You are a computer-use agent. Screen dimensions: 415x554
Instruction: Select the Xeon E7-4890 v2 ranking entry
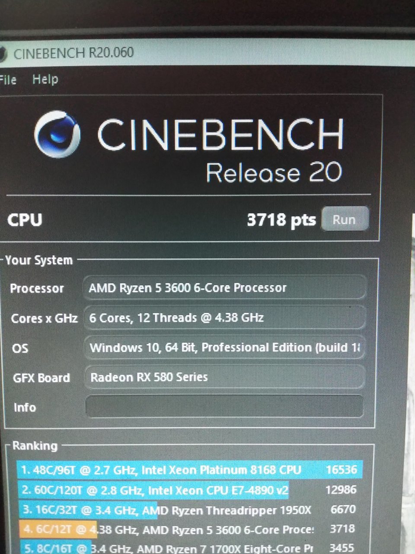(x=190, y=490)
